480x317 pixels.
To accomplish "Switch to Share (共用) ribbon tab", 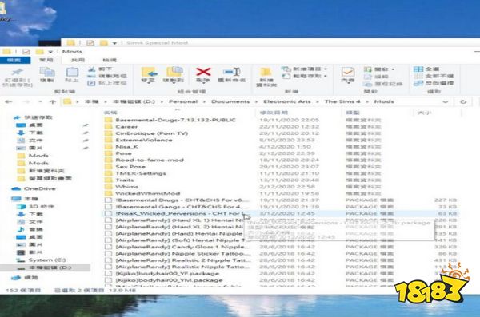I will (78, 60).
